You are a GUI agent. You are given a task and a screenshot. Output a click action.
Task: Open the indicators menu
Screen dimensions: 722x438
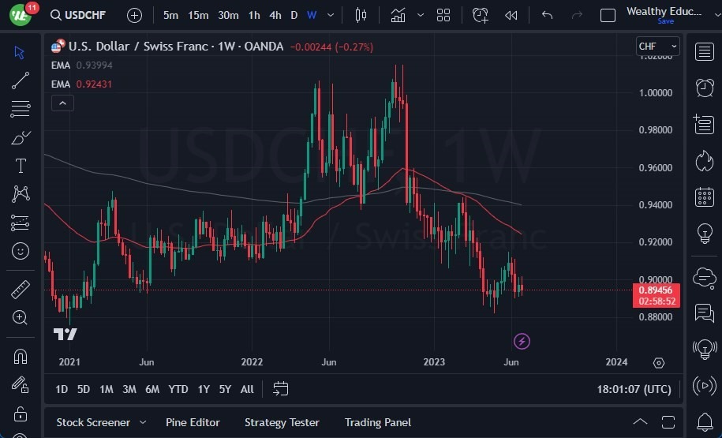point(398,15)
